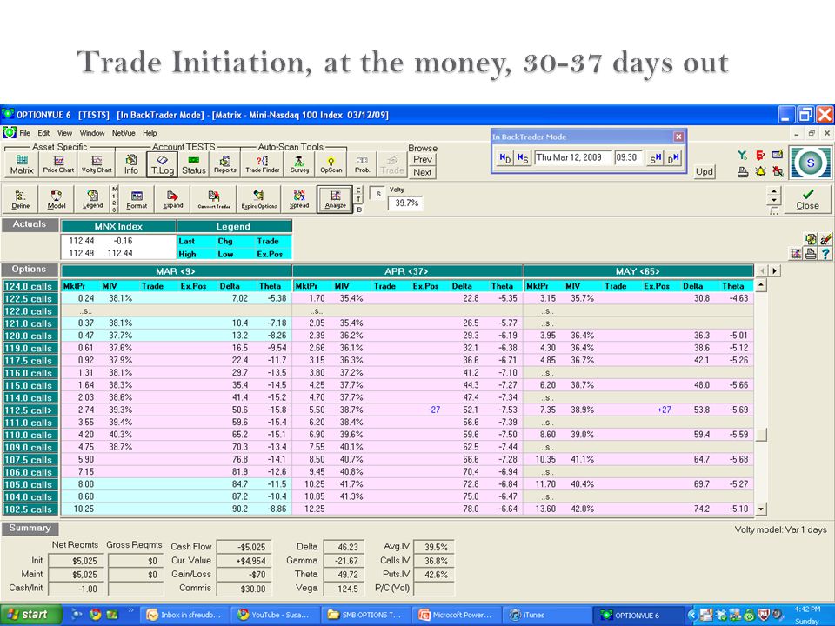Select matrix layout 1
The image size is (835, 626).
coord(115,196)
